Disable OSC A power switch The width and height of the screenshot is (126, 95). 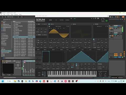49,24
